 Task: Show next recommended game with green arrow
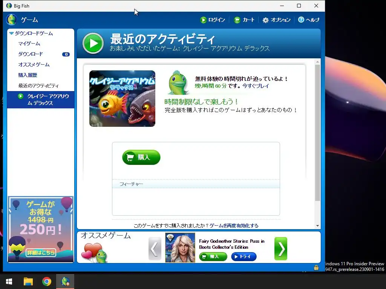tap(280, 249)
